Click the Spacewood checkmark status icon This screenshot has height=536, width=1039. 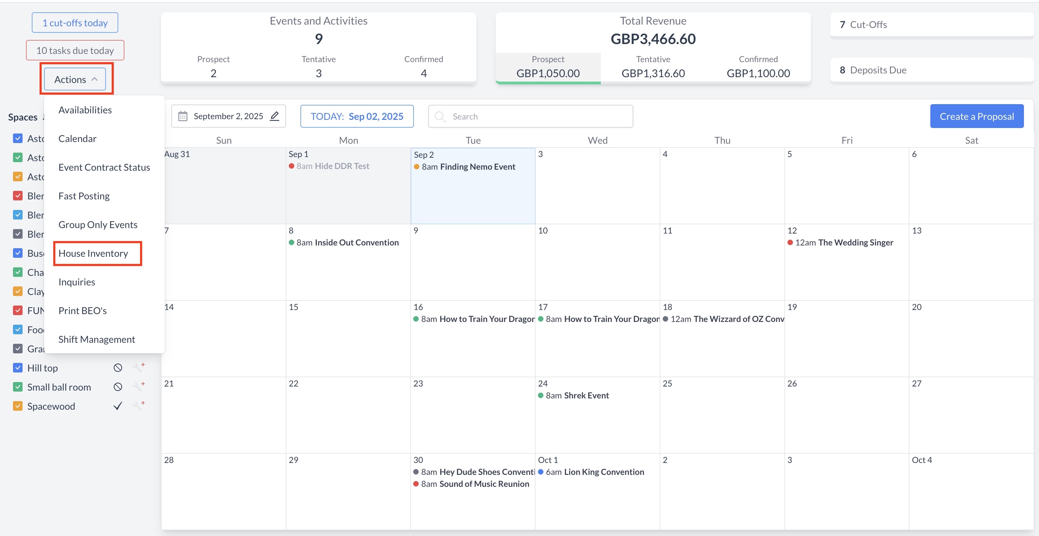pyautogui.click(x=118, y=406)
